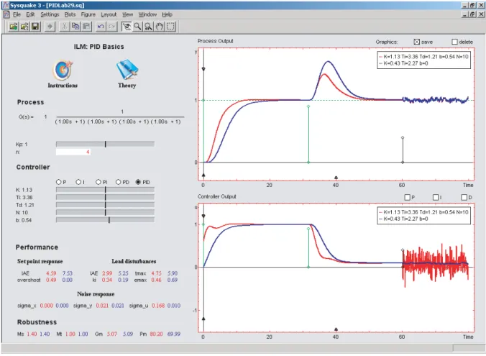Open the View menu

click(x=127, y=14)
